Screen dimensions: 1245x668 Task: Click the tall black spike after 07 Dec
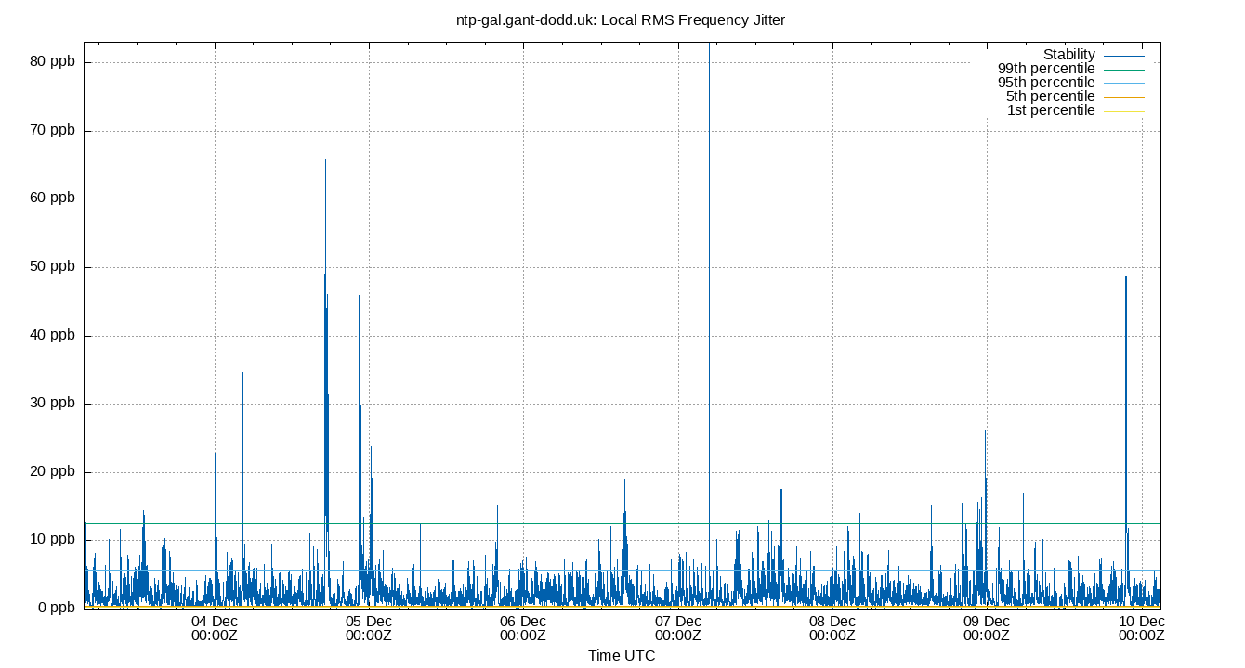pos(710,278)
